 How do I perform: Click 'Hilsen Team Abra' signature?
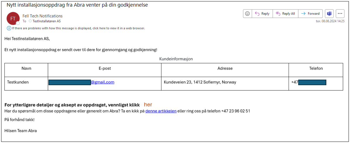click(x=20, y=131)
